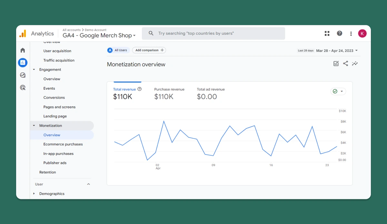
Task: Click the search magnifier icon
Action: pyautogui.click(x=151, y=33)
